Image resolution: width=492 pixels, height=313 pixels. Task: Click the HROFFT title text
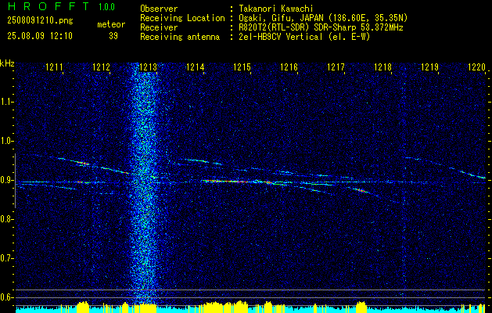pyautogui.click(x=48, y=6)
